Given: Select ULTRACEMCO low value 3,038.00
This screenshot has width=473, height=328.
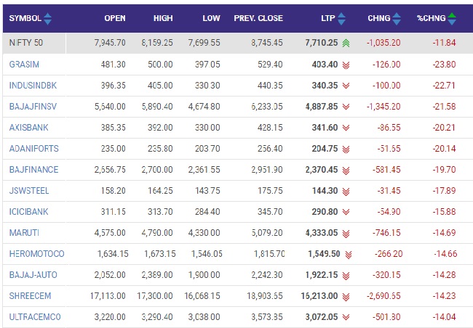Looking at the screenshot, I should [204, 317].
